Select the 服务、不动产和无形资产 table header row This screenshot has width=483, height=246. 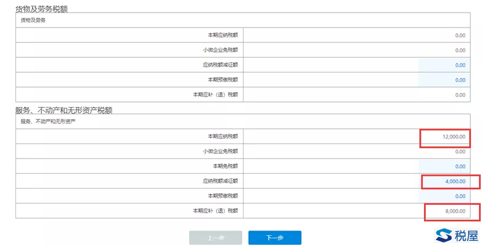click(x=243, y=121)
